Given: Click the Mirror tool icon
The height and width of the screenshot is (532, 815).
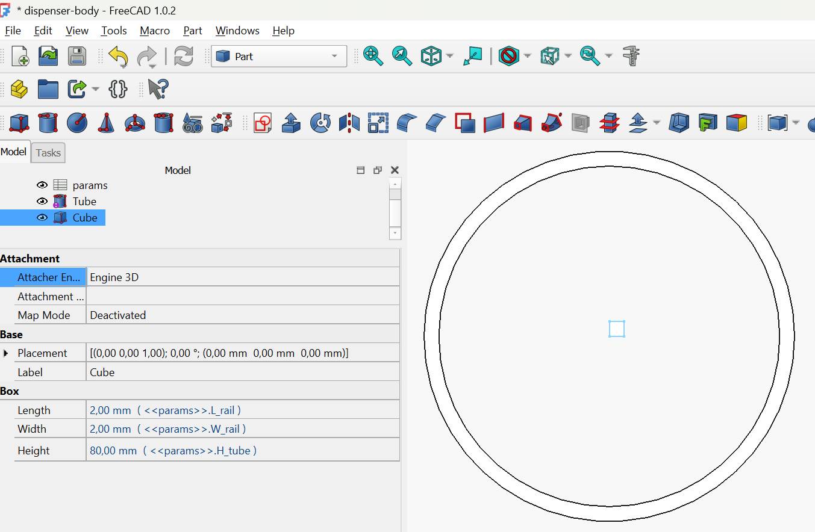Looking at the screenshot, I should pyautogui.click(x=349, y=123).
